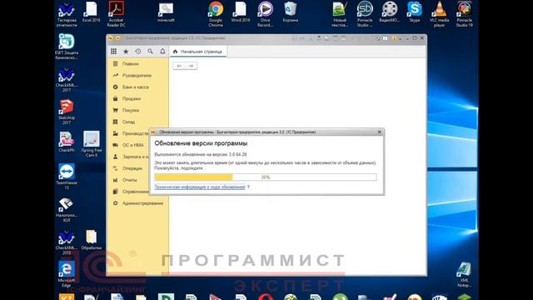
Task: Open Pinnacle Studio 19 desktop shortcut
Action: tap(465, 14)
